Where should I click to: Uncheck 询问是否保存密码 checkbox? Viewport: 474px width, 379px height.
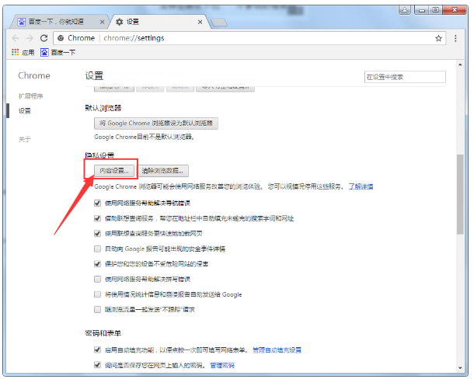(x=97, y=365)
